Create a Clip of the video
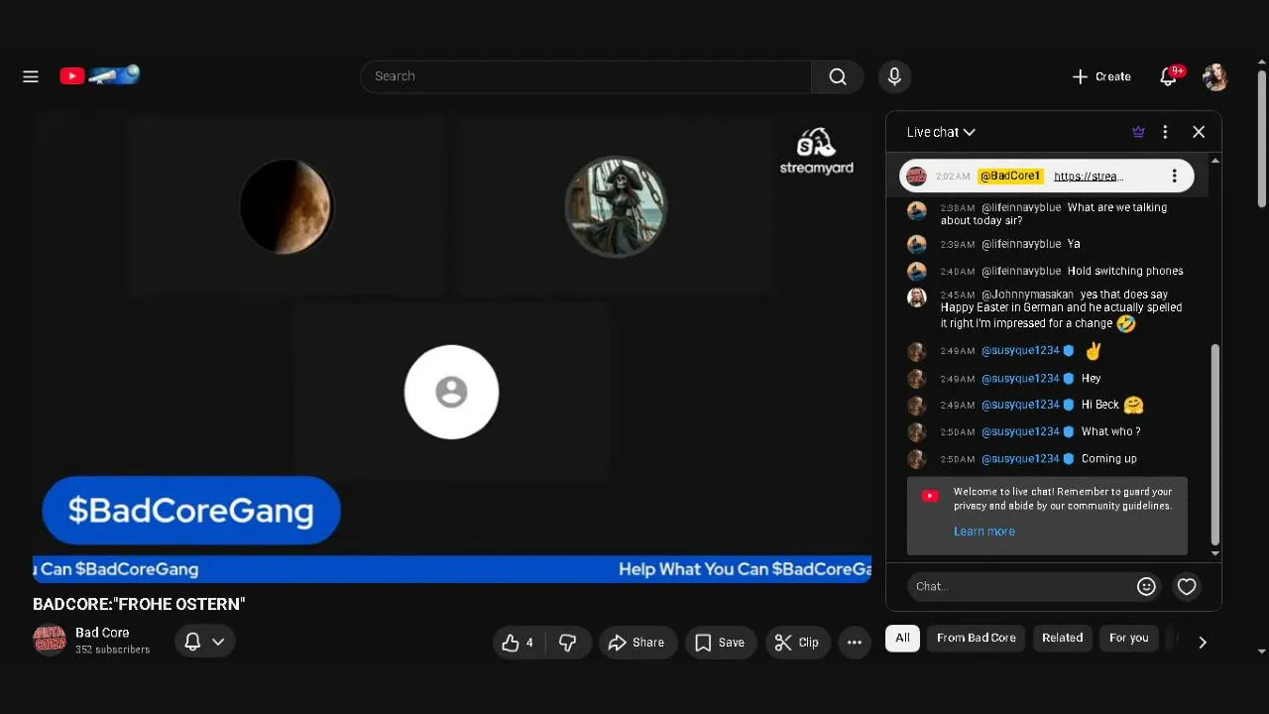The height and width of the screenshot is (714, 1269). [797, 643]
